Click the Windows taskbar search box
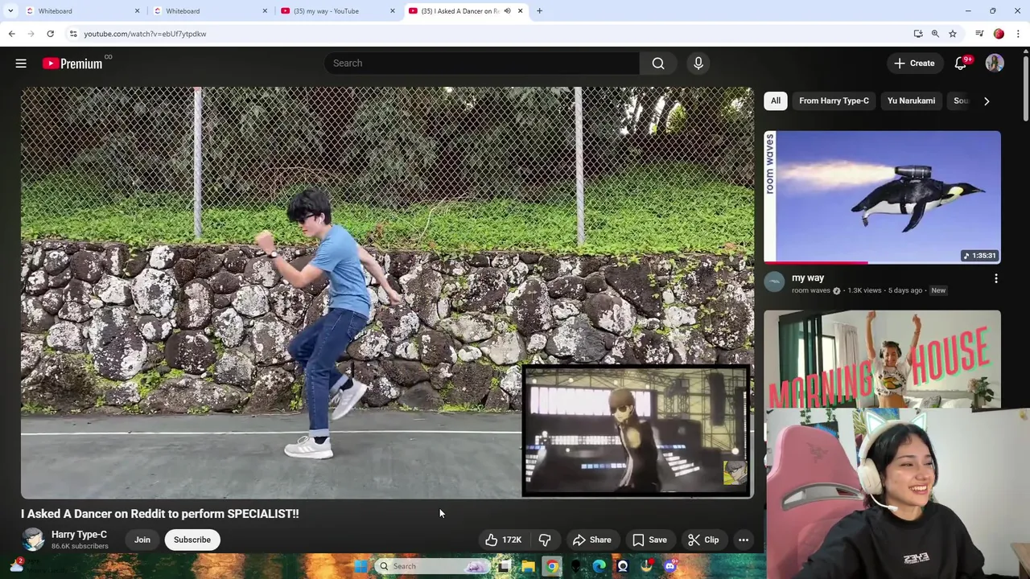 [x=433, y=566]
